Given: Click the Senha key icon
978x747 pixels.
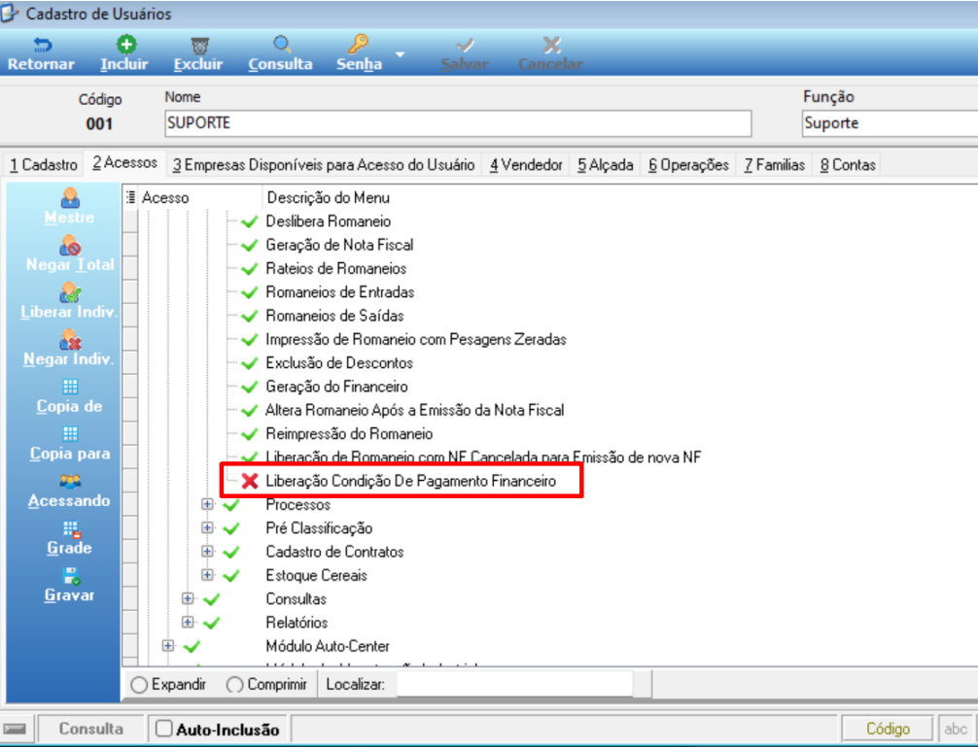Looking at the screenshot, I should (358, 44).
